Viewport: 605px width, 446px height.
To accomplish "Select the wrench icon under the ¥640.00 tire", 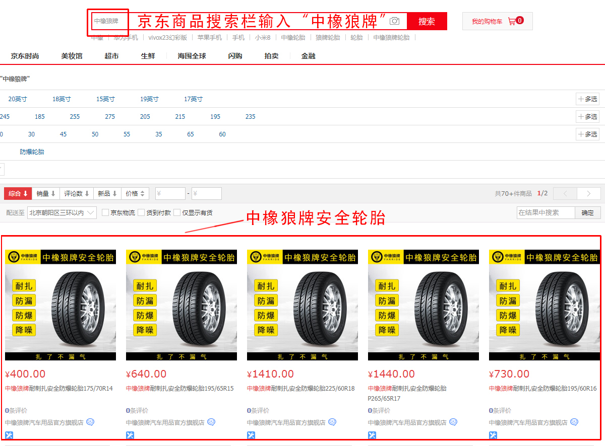I will 130,435.
